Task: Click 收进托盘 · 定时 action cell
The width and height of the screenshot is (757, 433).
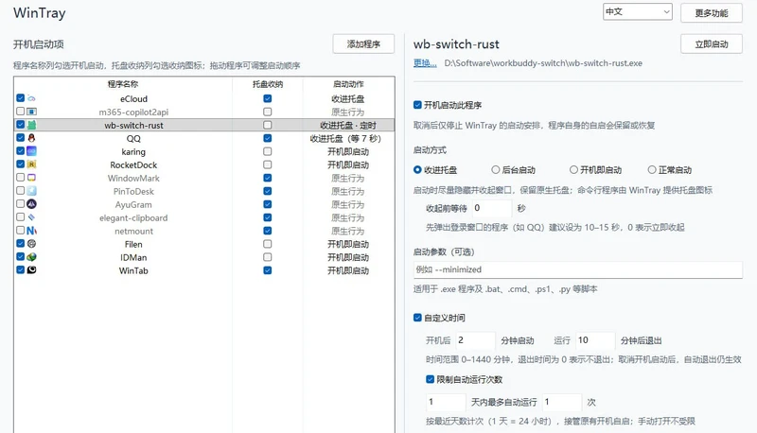Action: coord(348,125)
